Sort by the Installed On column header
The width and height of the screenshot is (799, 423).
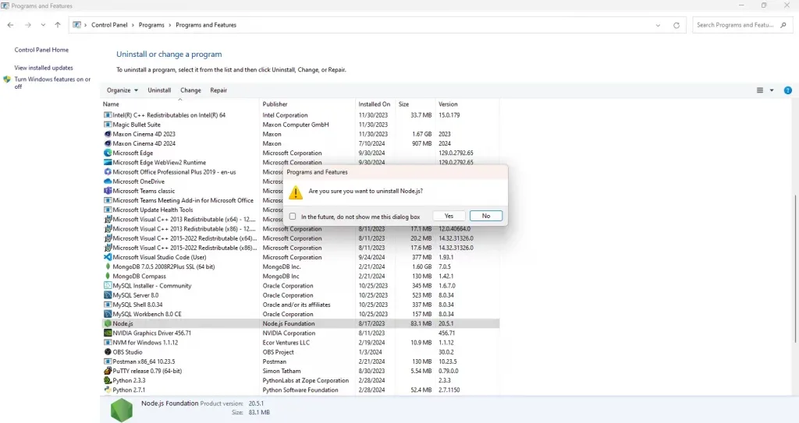tap(375, 104)
